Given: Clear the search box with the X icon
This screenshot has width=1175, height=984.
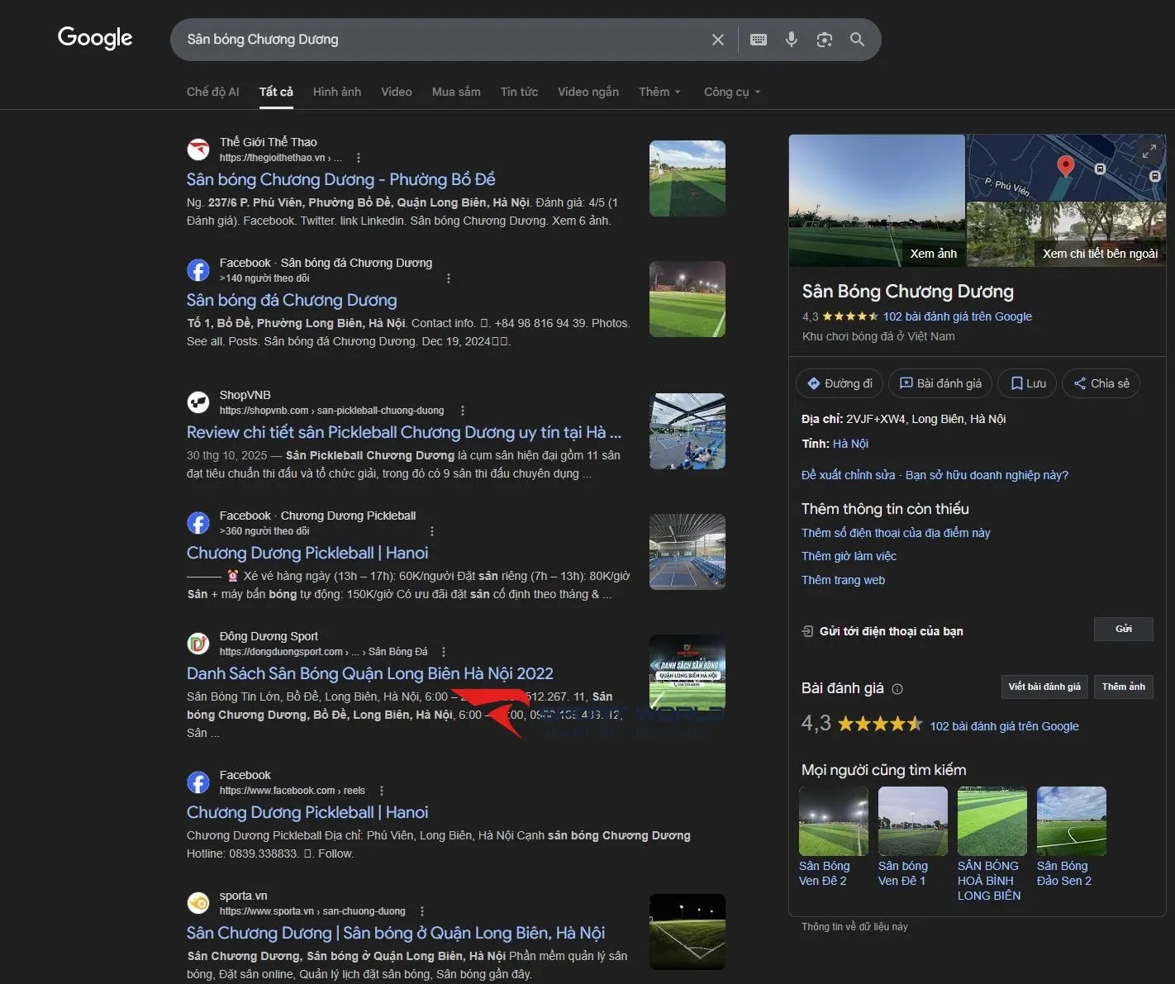Looking at the screenshot, I should (717, 40).
